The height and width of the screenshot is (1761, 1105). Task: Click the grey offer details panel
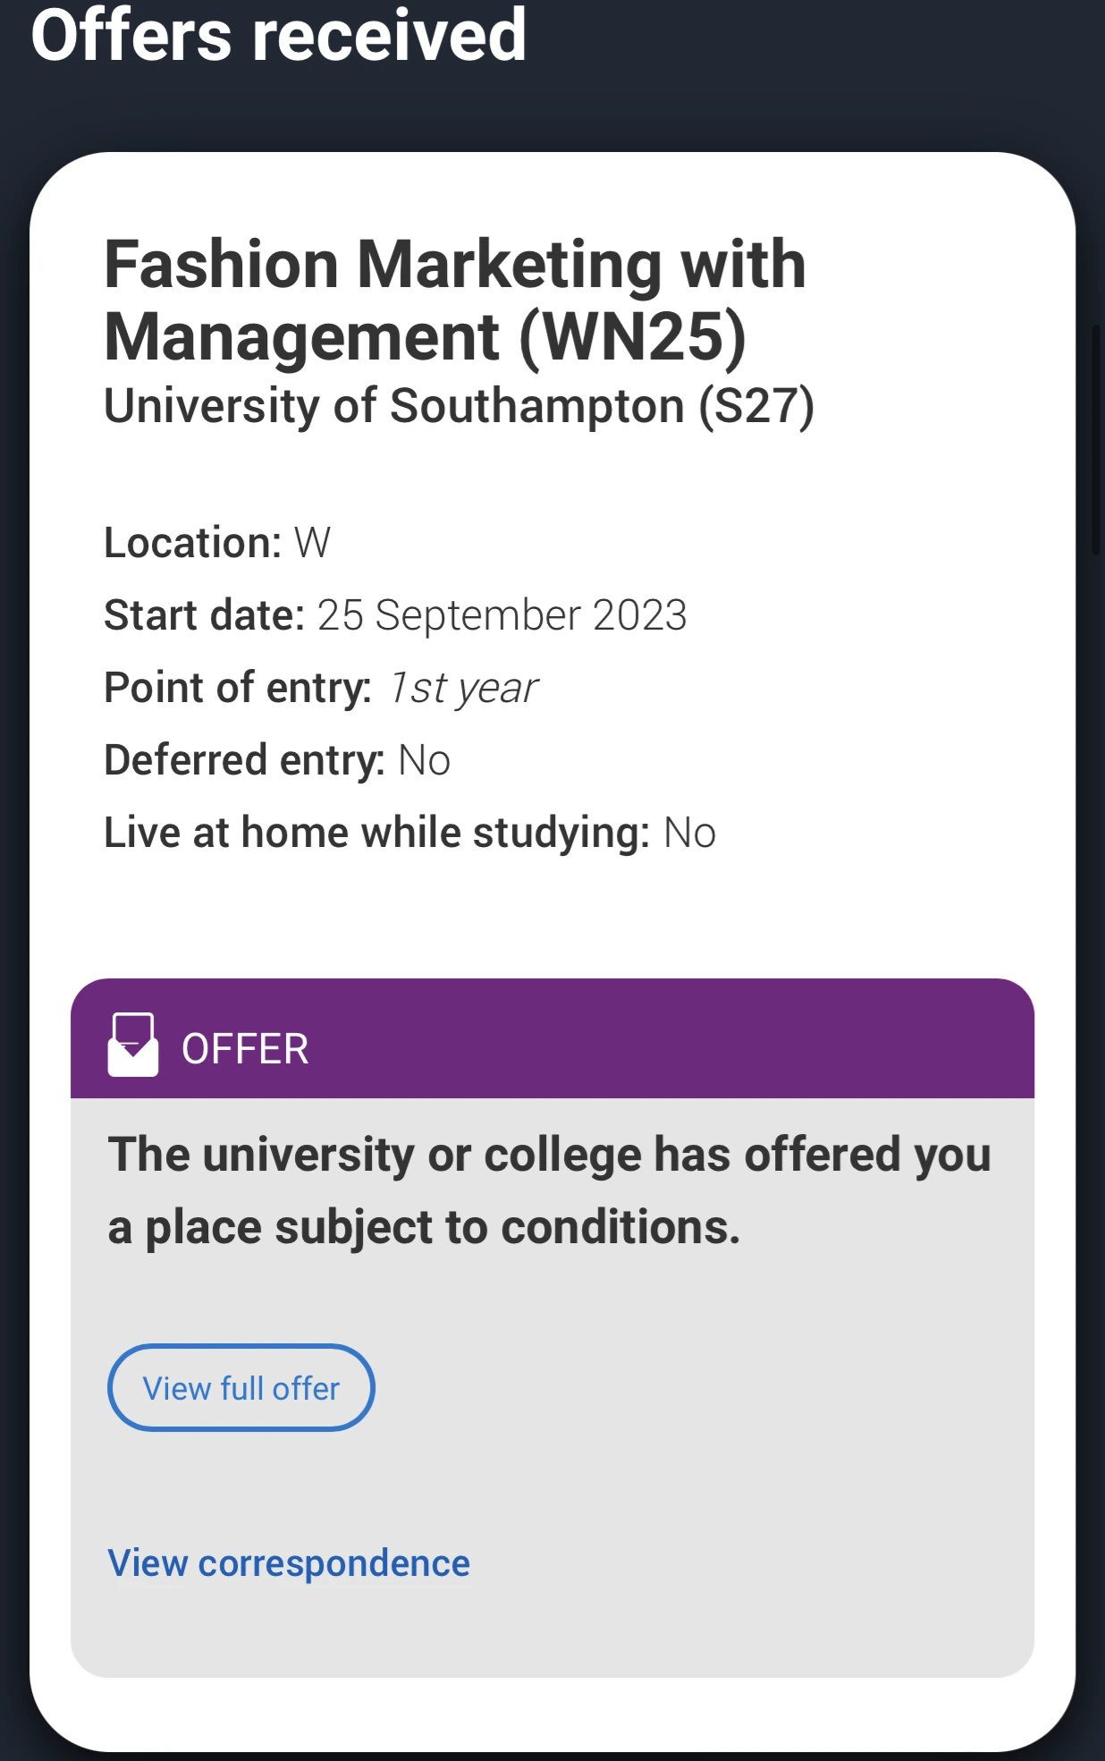pyautogui.click(x=552, y=1387)
